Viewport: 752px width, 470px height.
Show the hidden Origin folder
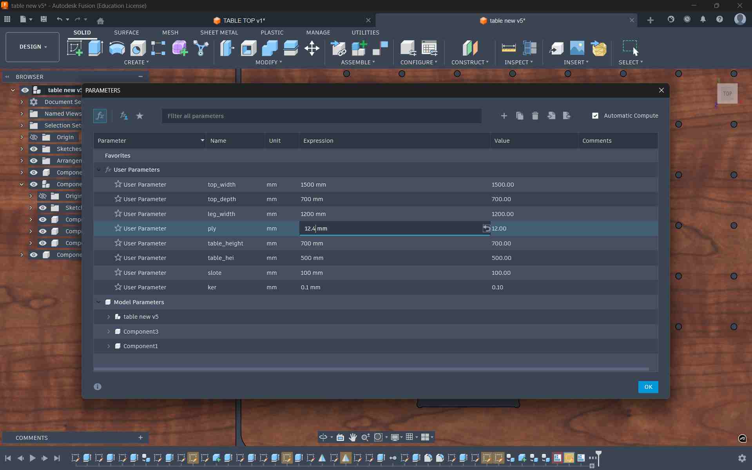click(x=34, y=137)
